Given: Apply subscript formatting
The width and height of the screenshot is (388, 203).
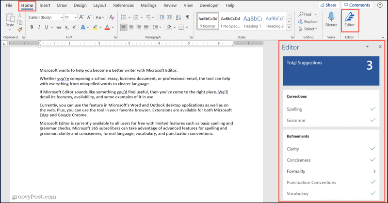Looking at the screenshot, I should (66, 28).
